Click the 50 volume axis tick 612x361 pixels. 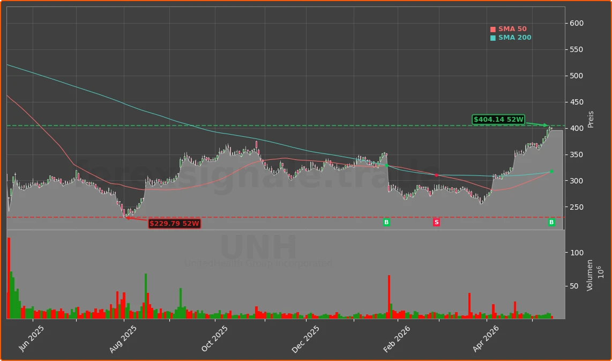click(574, 286)
